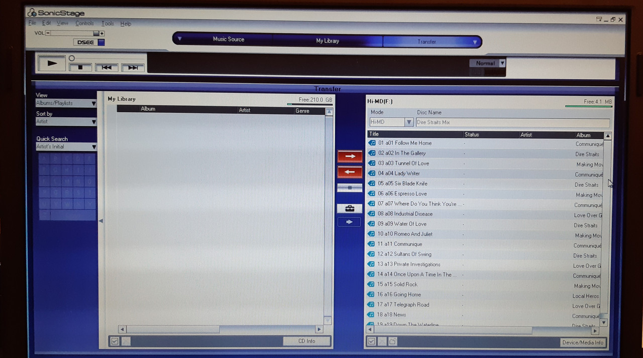Click the music note icon for Follow Me Home
Screen dimensions: 643x358
tap(372, 143)
